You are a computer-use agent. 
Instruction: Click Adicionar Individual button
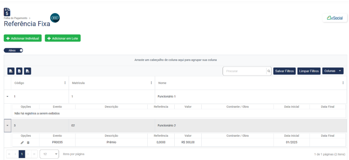point(23,38)
